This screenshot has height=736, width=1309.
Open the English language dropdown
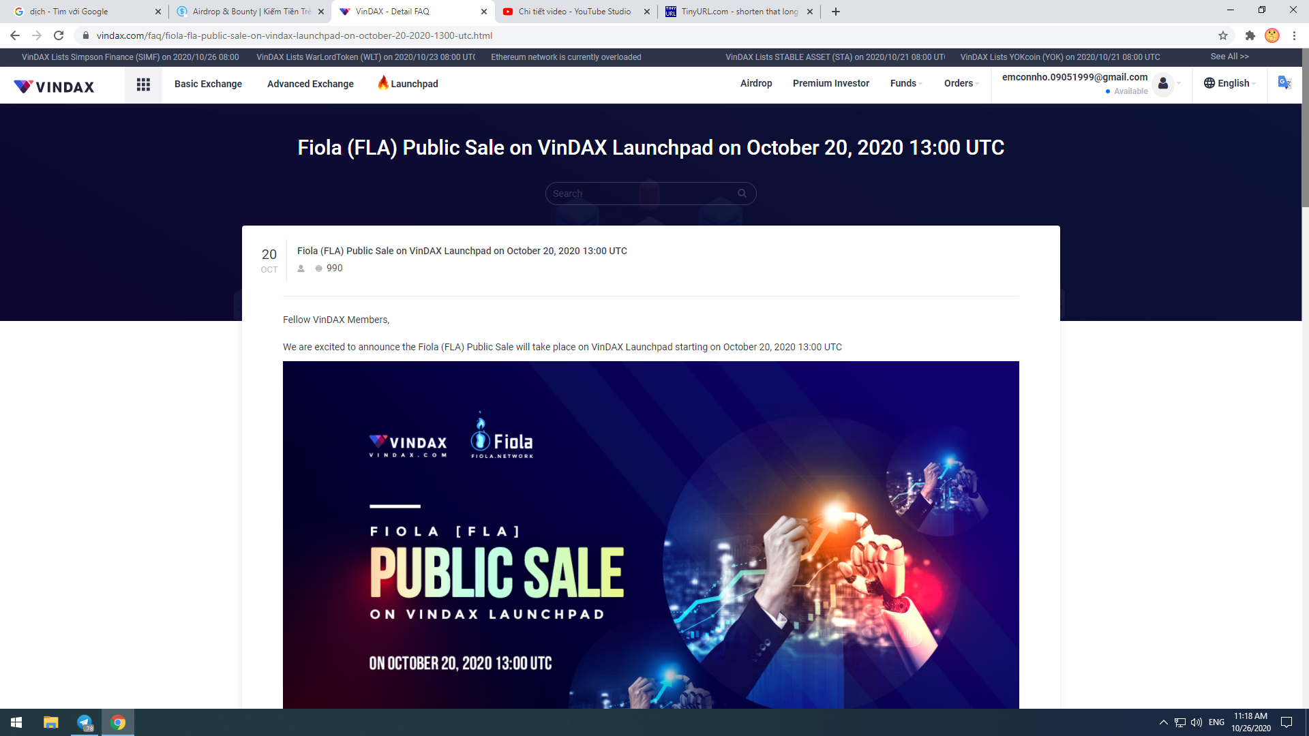pyautogui.click(x=1229, y=83)
